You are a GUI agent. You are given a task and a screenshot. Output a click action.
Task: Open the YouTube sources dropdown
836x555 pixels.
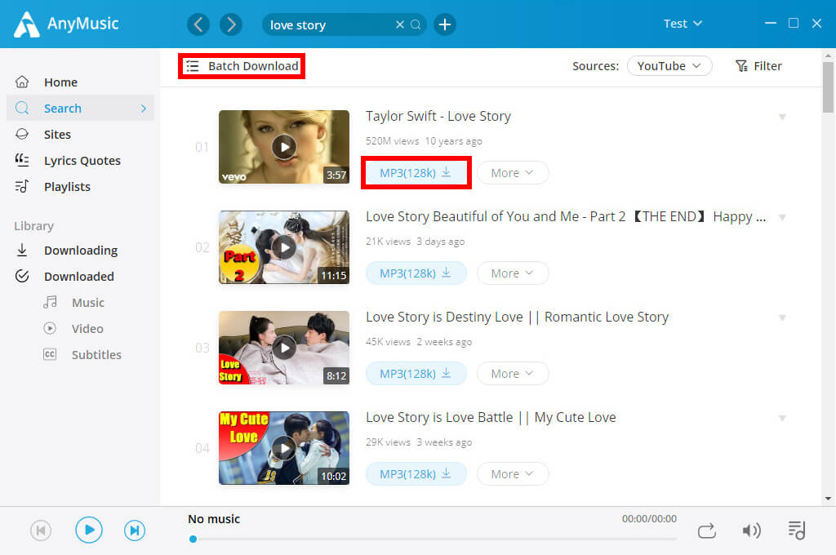669,66
